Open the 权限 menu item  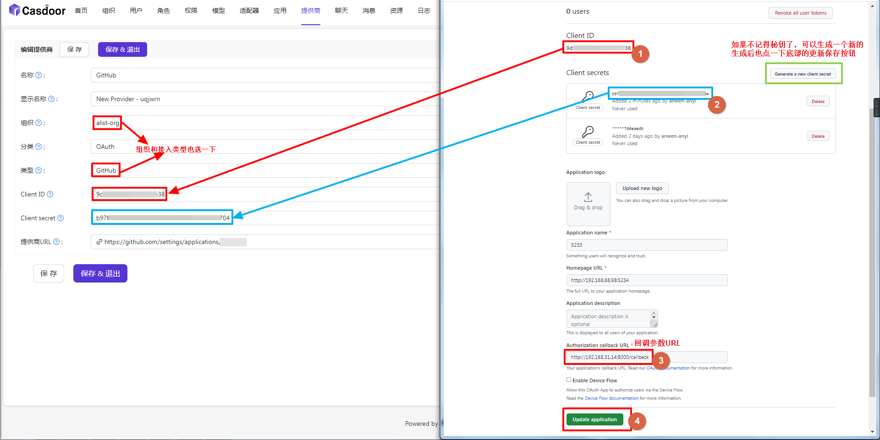(191, 11)
